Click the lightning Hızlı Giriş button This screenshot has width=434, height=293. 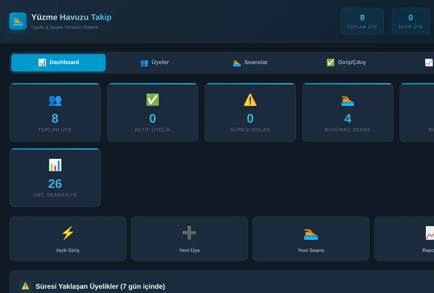tap(68, 238)
